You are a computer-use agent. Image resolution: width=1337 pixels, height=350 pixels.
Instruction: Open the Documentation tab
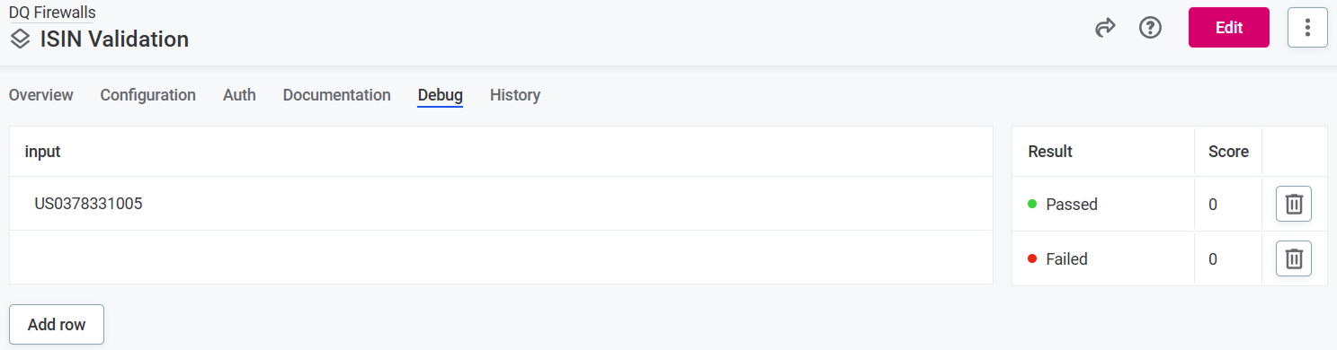click(x=336, y=95)
